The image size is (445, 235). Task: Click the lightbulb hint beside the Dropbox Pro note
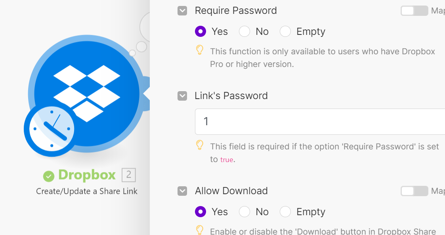pyautogui.click(x=199, y=50)
